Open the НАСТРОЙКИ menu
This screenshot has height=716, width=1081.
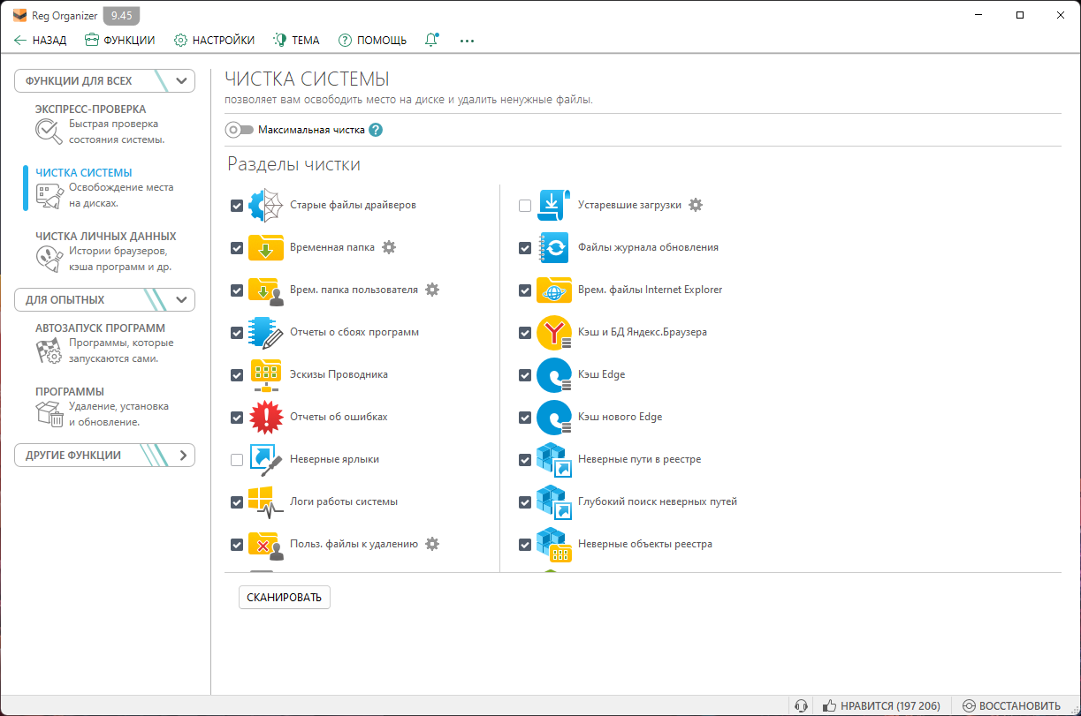215,40
